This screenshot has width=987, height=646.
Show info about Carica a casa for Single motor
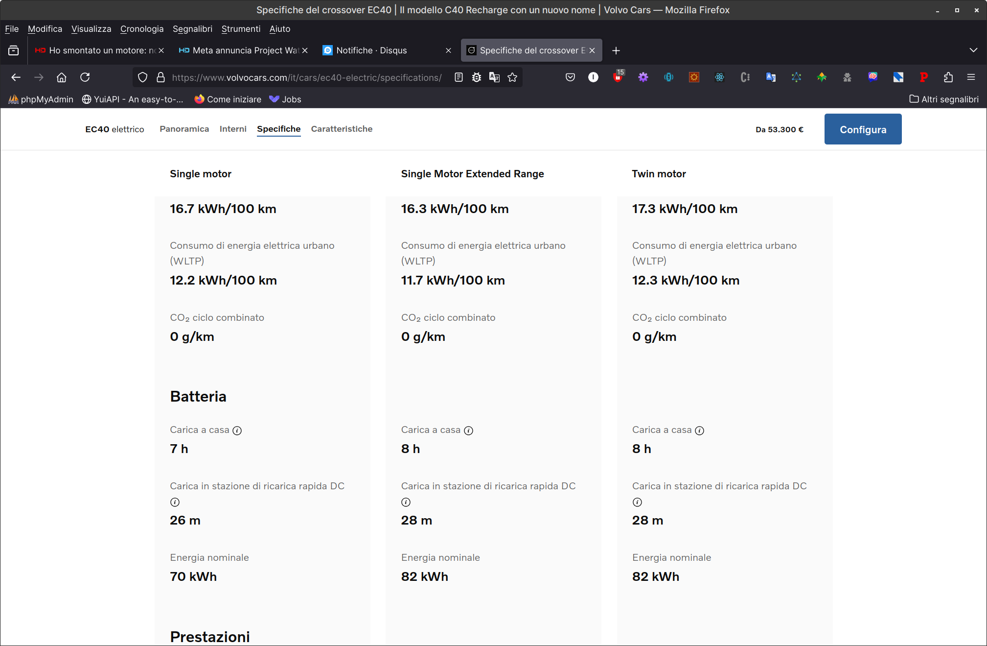(x=237, y=431)
